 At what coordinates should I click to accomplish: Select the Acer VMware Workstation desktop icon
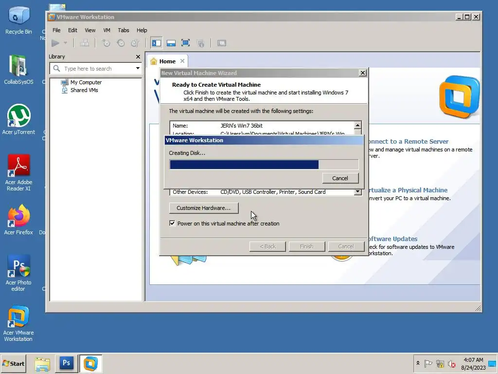point(19,323)
